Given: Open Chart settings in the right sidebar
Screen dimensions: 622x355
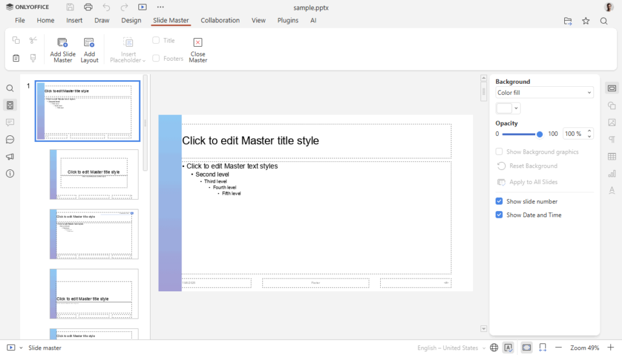Looking at the screenshot, I should coord(612,174).
